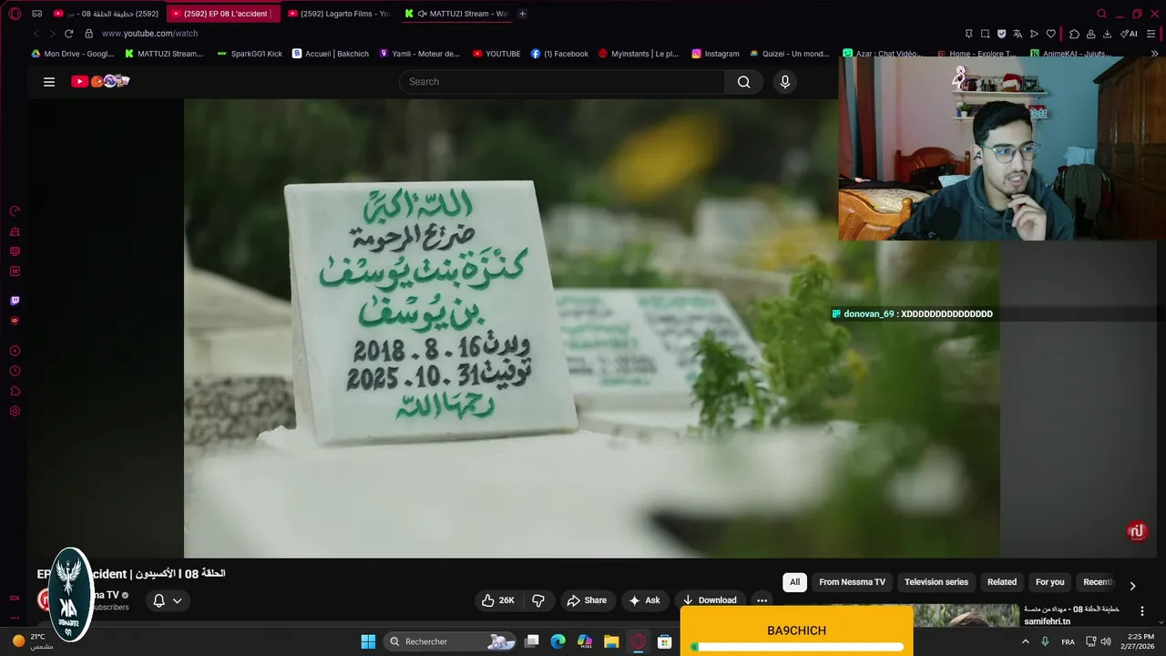Open the SparkGG1 Kick bookmark
Image resolution: width=1166 pixels, height=656 pixels.
(250, 54)
